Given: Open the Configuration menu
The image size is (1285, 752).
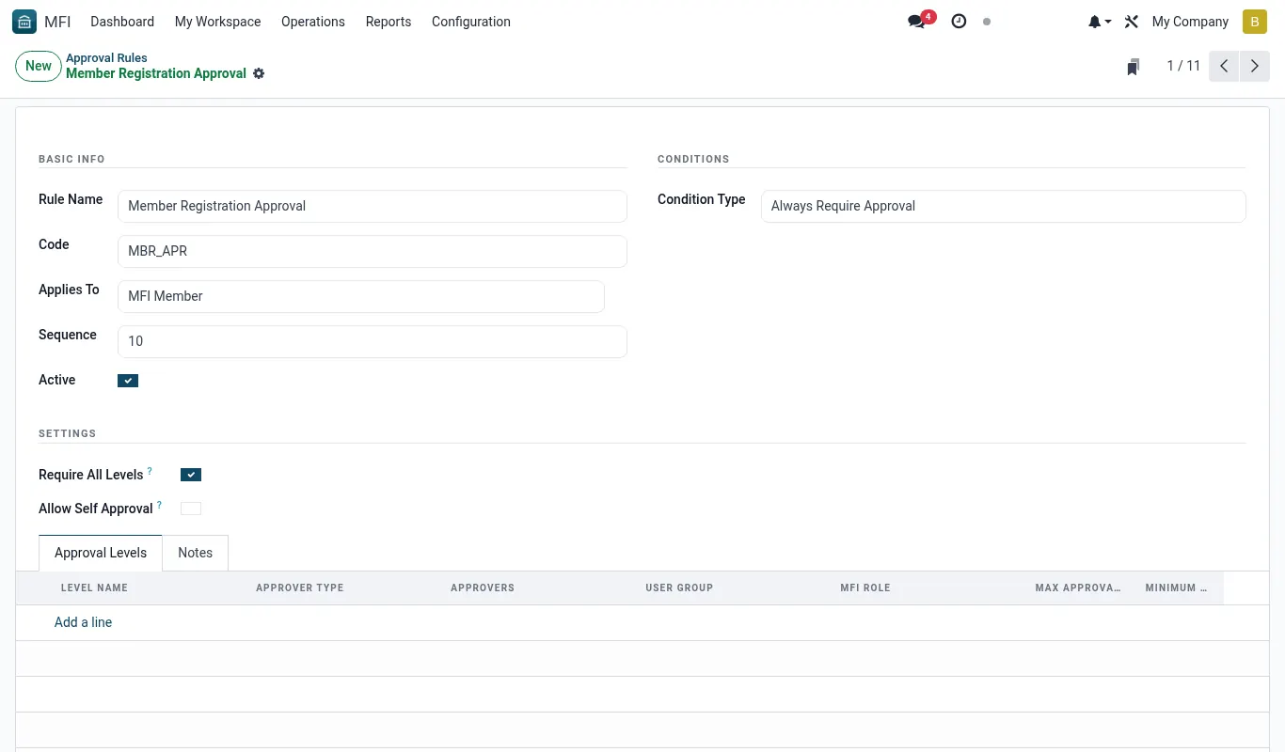Looking at the screenshot, I should point(471,22).
